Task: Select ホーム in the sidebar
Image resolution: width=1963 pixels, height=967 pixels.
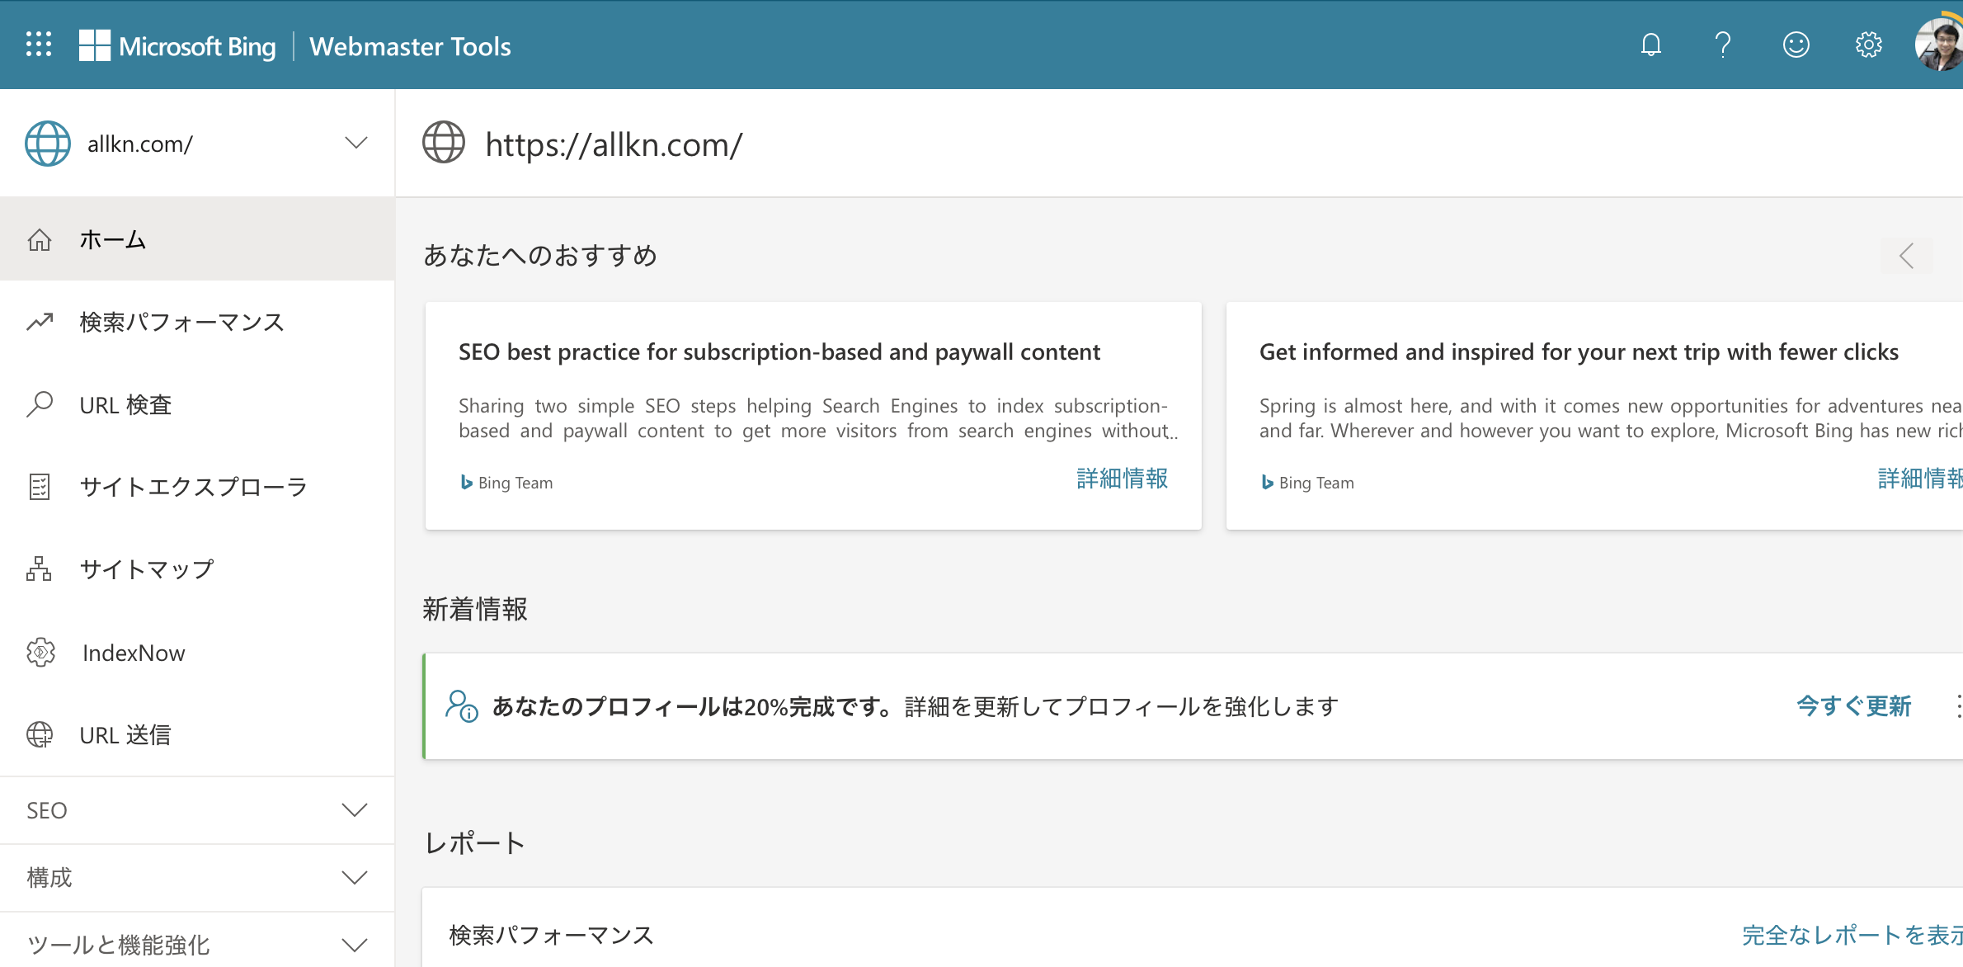Action: pos(197,239)
